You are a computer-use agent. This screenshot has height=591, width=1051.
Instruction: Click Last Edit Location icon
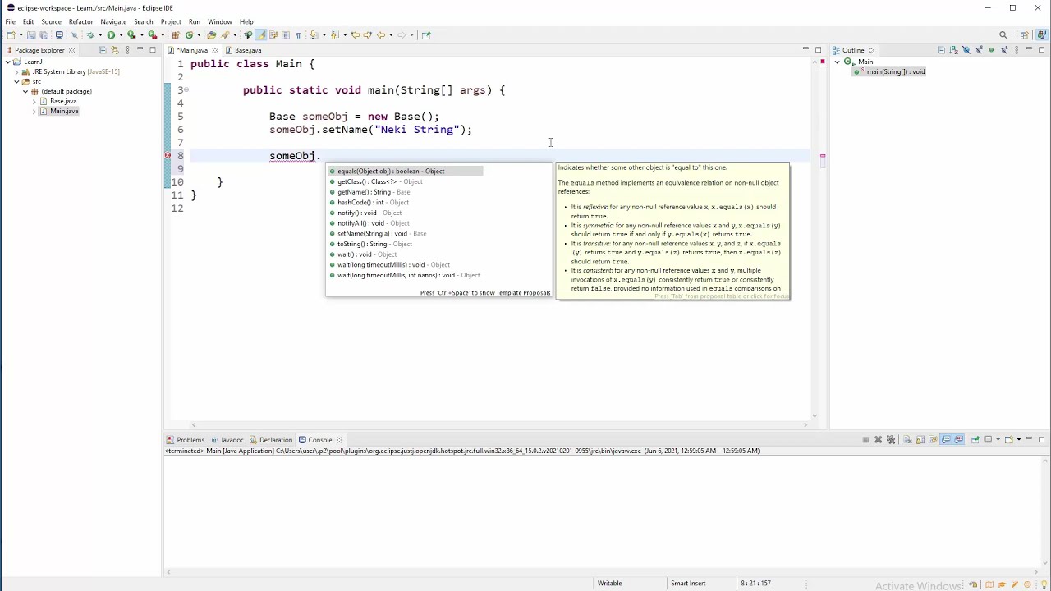(x=355, y=35)
